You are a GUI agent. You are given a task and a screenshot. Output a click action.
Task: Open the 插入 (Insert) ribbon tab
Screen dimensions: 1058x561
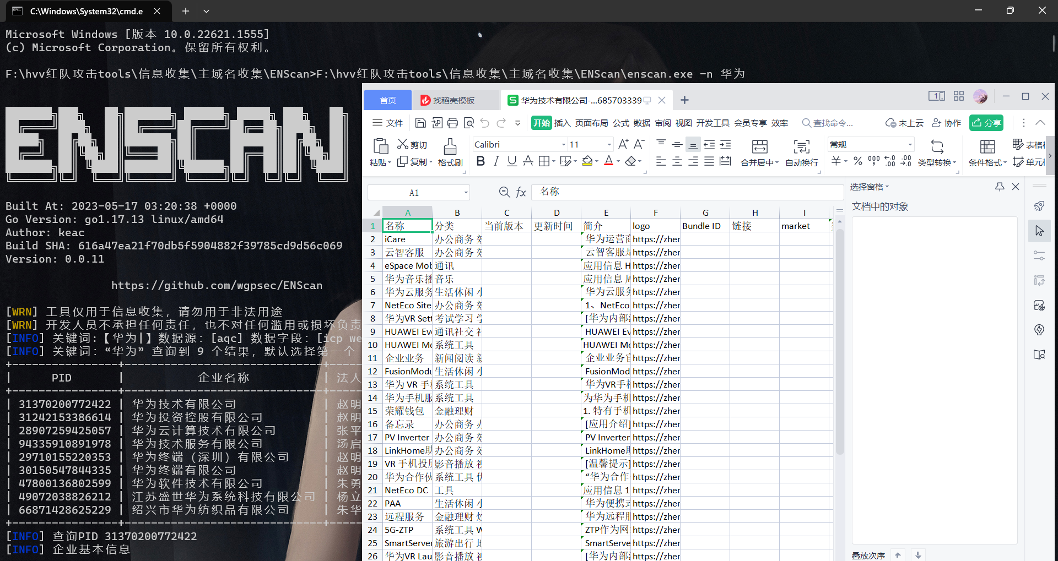(x=562, y=123)
